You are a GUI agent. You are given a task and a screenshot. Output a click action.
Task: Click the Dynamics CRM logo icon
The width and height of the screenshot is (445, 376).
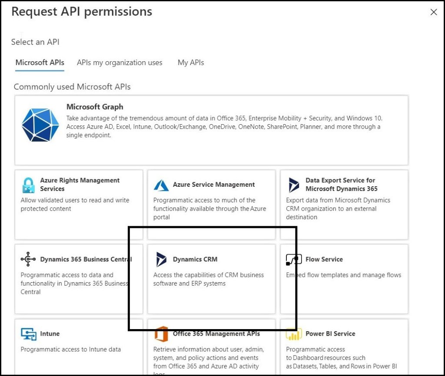(161, 259)
